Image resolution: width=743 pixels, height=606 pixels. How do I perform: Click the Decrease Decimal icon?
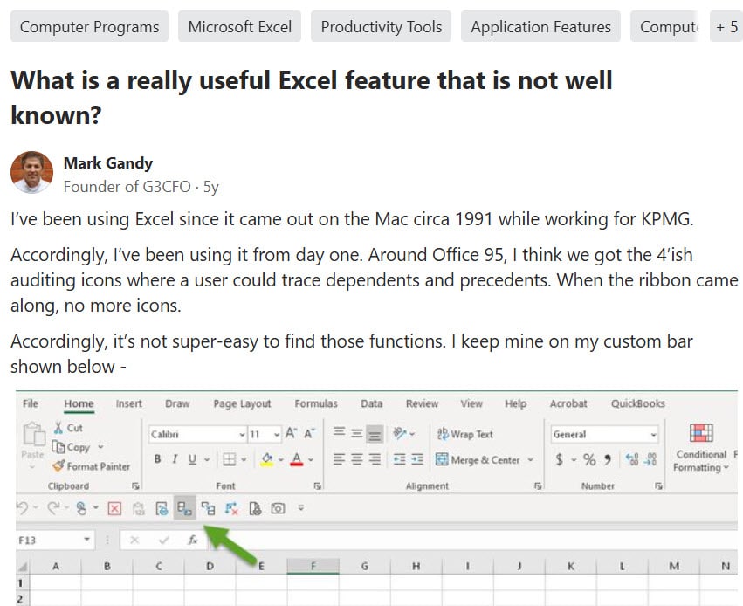[x=651, y=459]
